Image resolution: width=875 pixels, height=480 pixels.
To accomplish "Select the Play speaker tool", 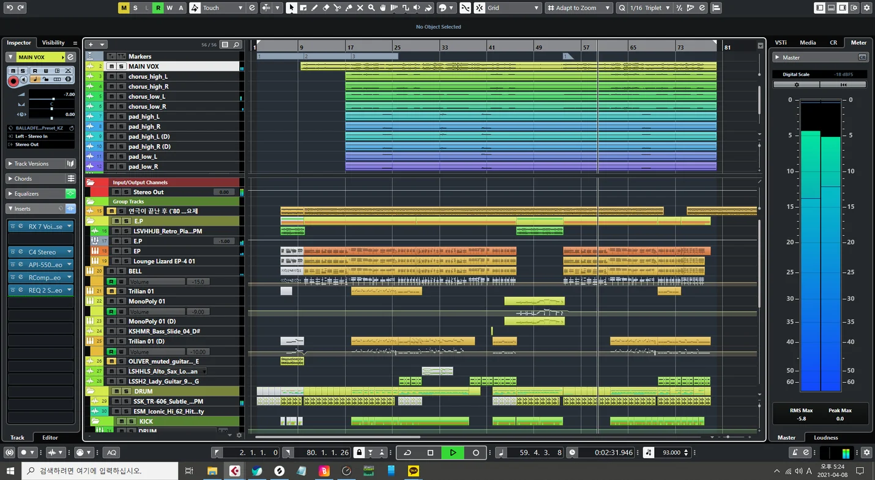I will tap(417, 8).
